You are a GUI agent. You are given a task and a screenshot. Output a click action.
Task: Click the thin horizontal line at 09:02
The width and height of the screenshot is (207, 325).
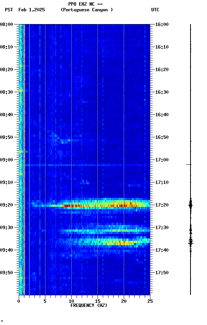click(x=87, y=165)
